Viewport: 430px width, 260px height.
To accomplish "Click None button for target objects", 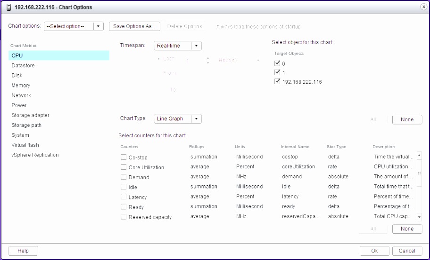I will pos(407,119).
